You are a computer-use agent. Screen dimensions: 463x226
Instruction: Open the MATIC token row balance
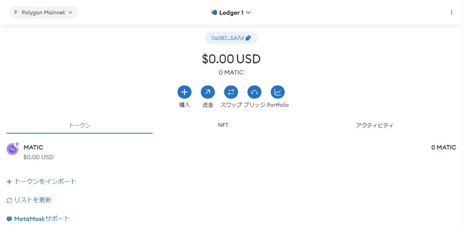click(444, 148)
